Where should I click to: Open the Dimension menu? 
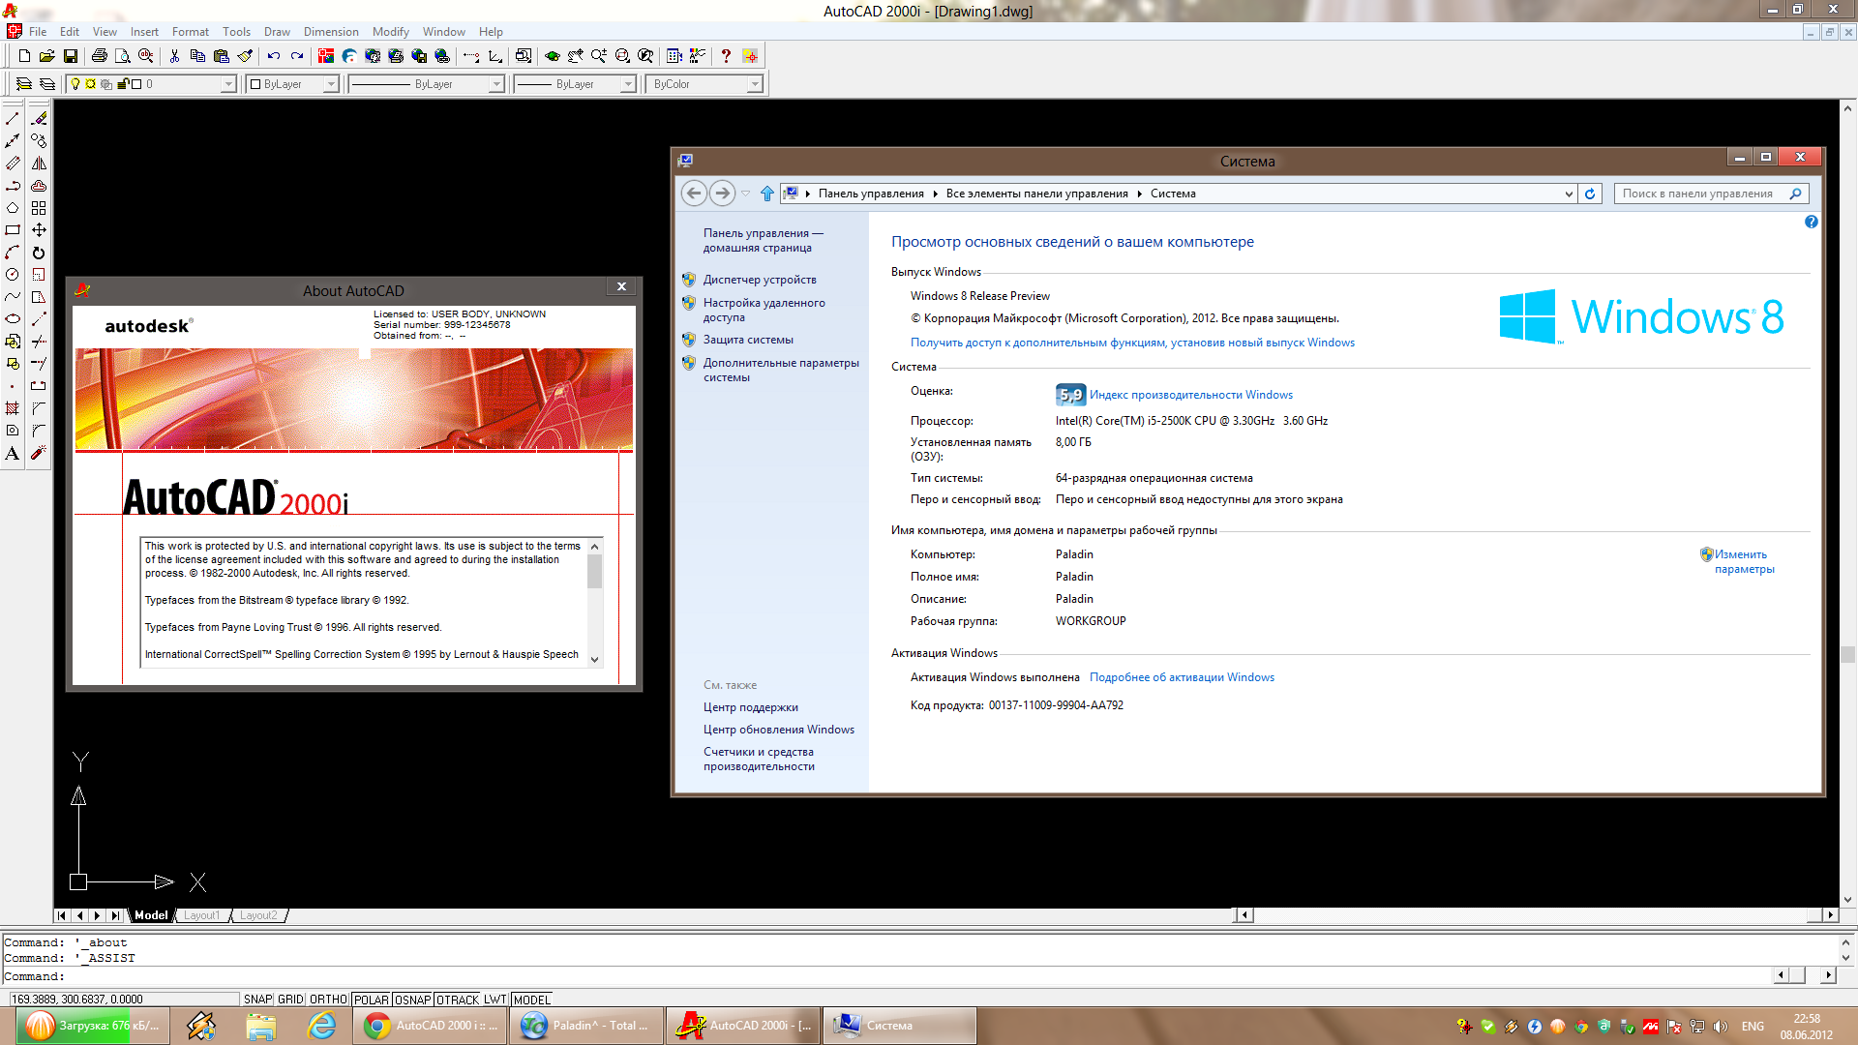click(331, 32)
